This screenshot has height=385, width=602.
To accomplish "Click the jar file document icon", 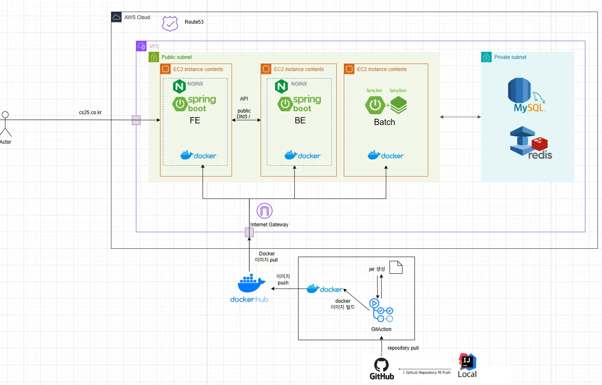I will point(396,267).
